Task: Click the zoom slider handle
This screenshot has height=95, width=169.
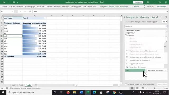Action: click(154, 88)
